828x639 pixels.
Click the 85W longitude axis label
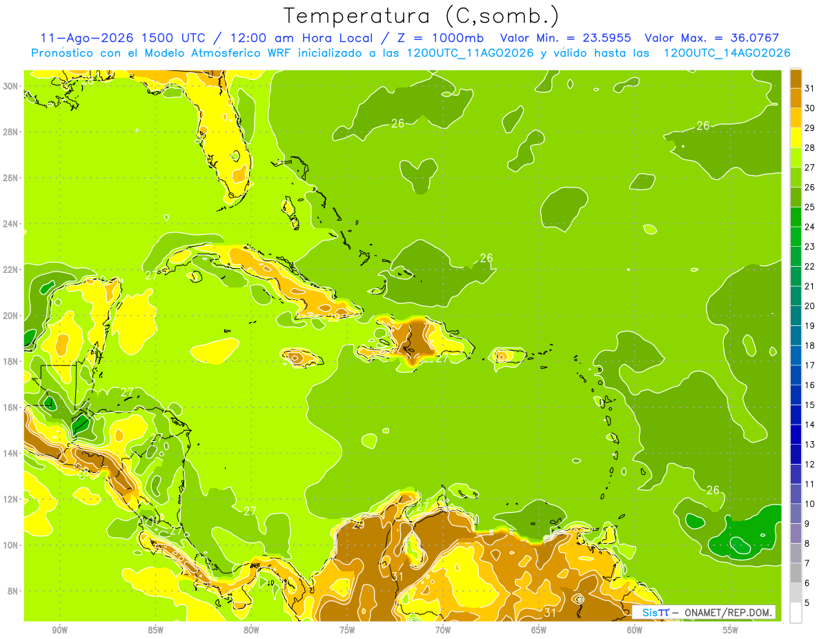(x=155, y=630)
